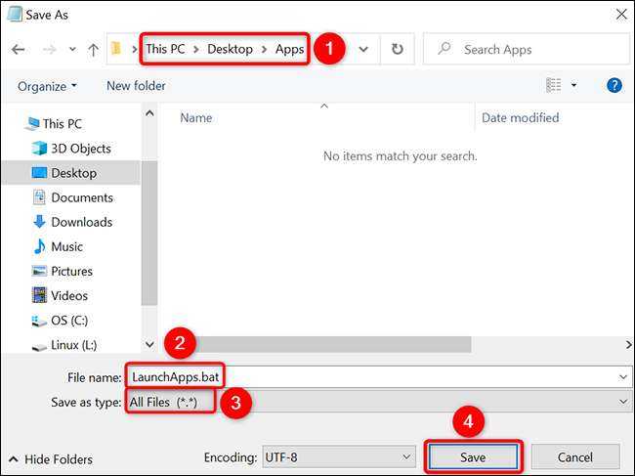Open recent locations dropdown arrow

coord(72,50)
